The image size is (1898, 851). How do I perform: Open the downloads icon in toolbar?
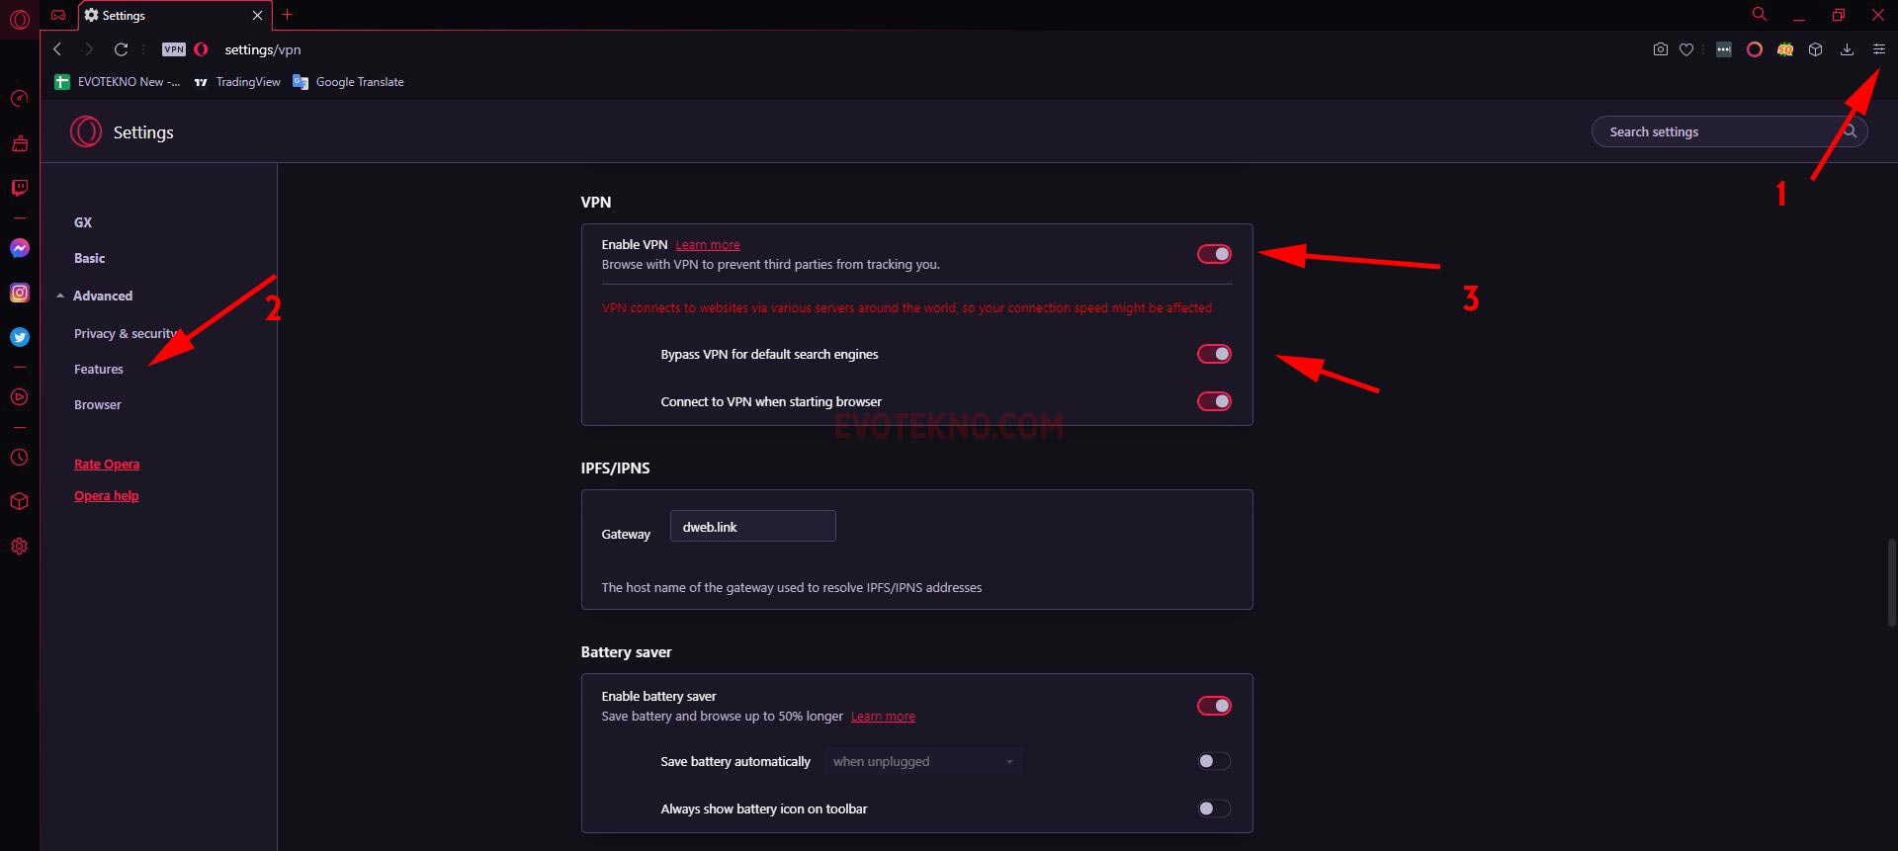point(1847,49)
